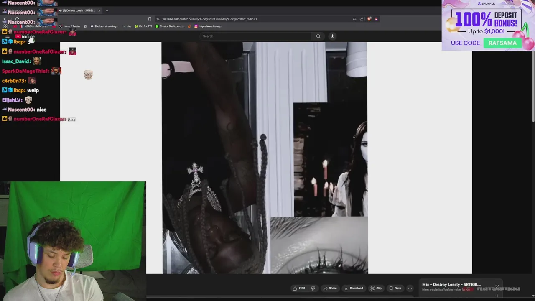
Task: Click the streamer webcam overlay
Action: click(73, 241)
